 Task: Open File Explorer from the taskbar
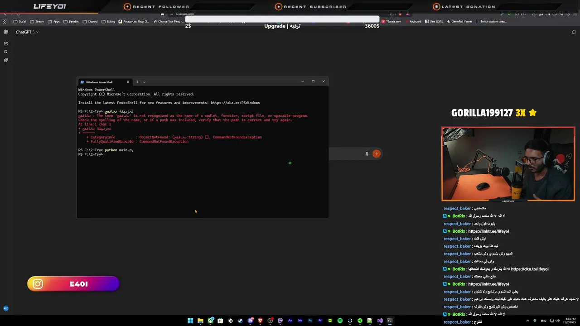point(200,321)
